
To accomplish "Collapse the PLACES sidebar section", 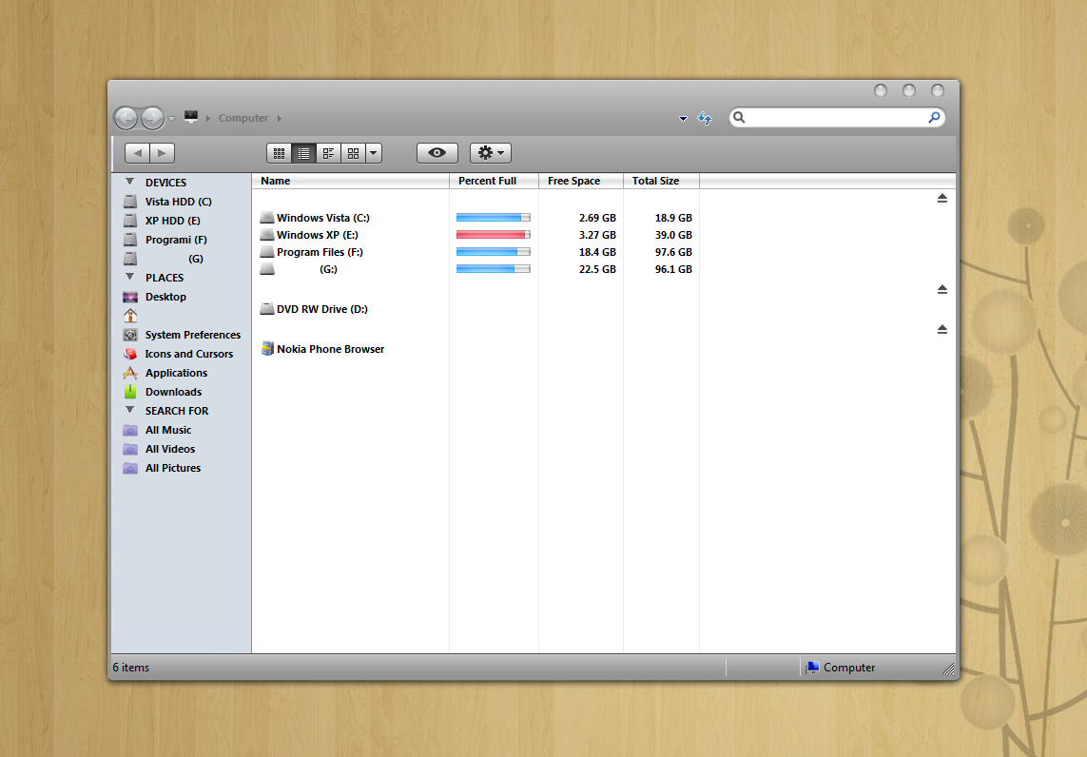I will [129, 277].
